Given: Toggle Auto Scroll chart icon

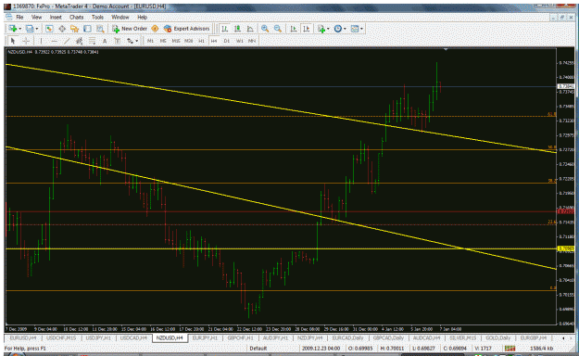Looking at the screenshot, I should 294,29.
